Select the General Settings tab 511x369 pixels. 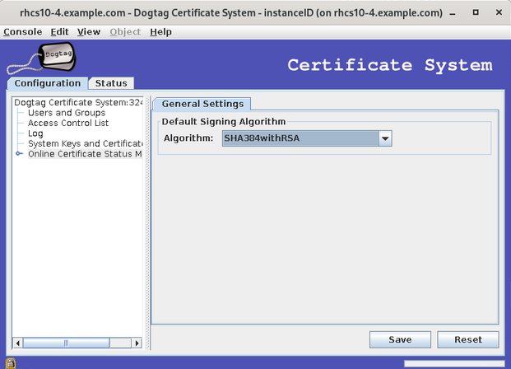click(202, 104)
